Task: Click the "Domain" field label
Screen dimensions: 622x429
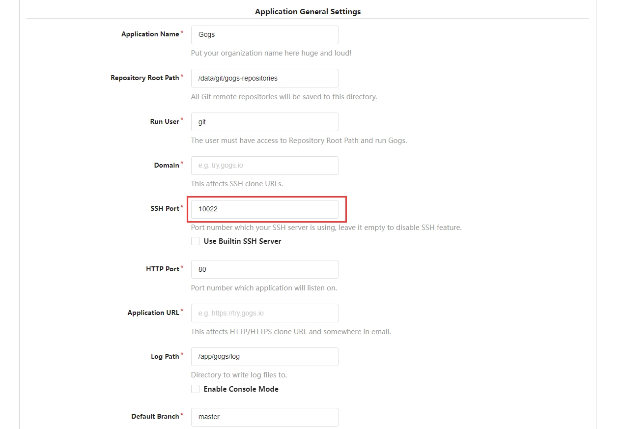Action: (x=167, y=165)
